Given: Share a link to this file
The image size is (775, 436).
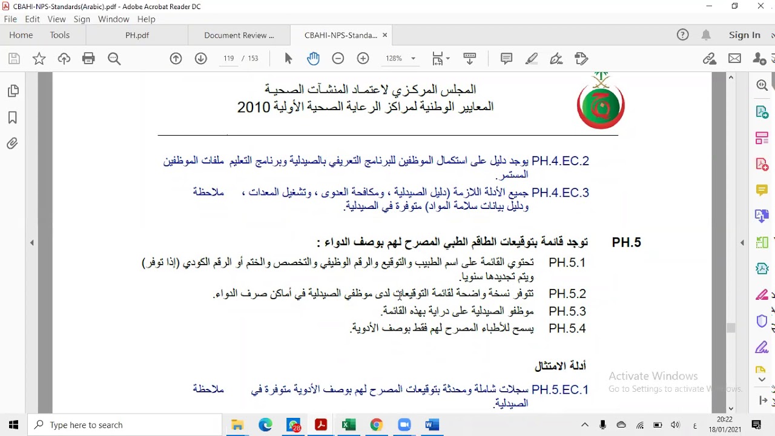Looking at the screenshot, I should tap(710, 59).
